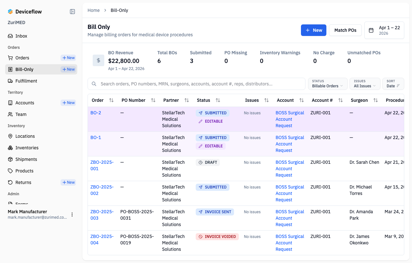Viewport: 412px width, 263px height.
Task: Sort by Account # column arrows icon
Action: (341, 100)
